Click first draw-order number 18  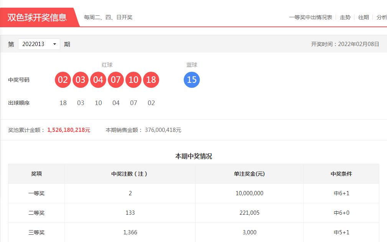point(63,103)
